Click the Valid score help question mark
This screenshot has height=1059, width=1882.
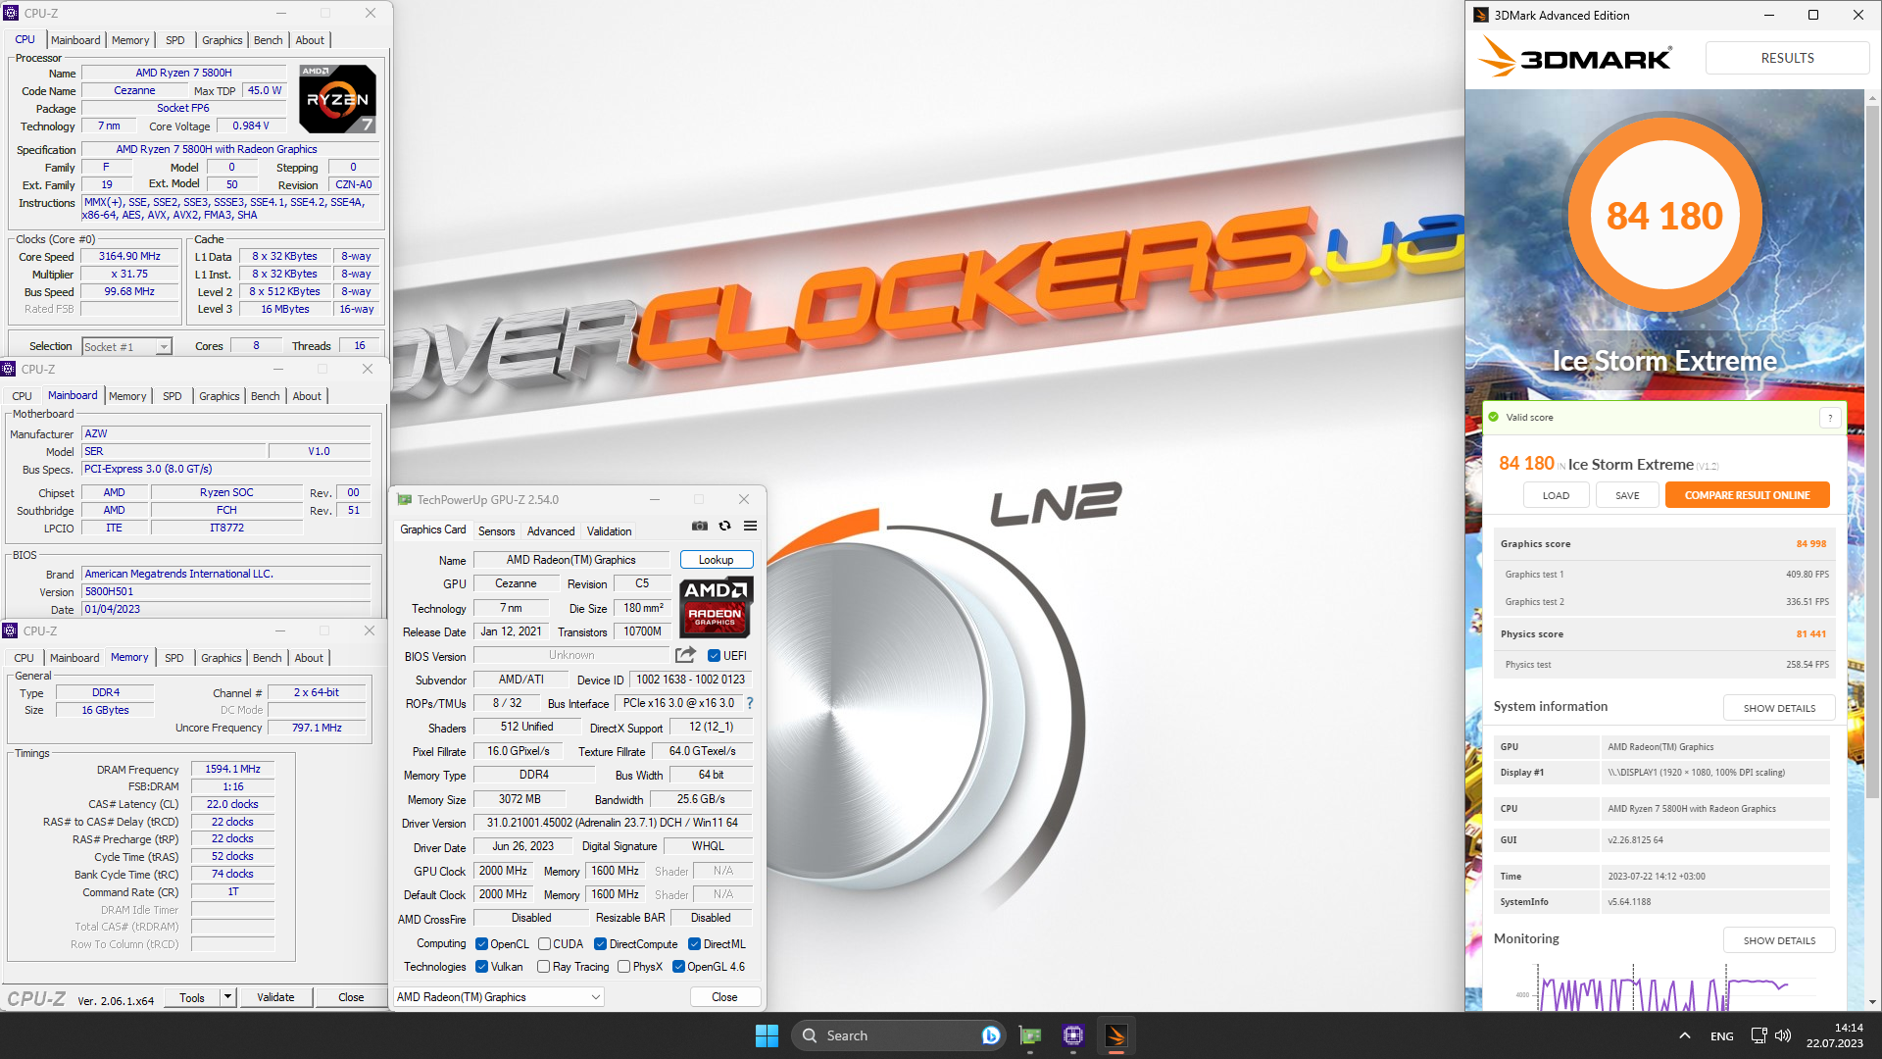(1830, 418)
